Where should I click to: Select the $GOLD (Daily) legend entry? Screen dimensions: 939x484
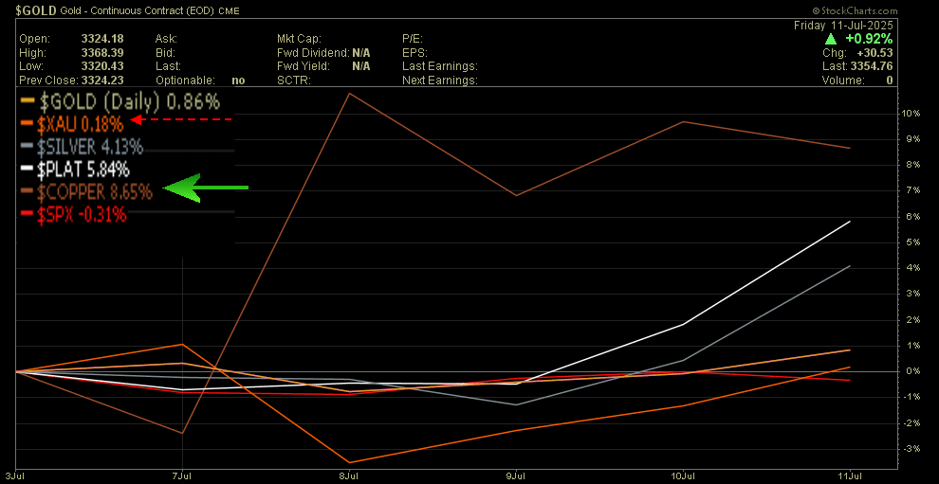tap(128, 100)
